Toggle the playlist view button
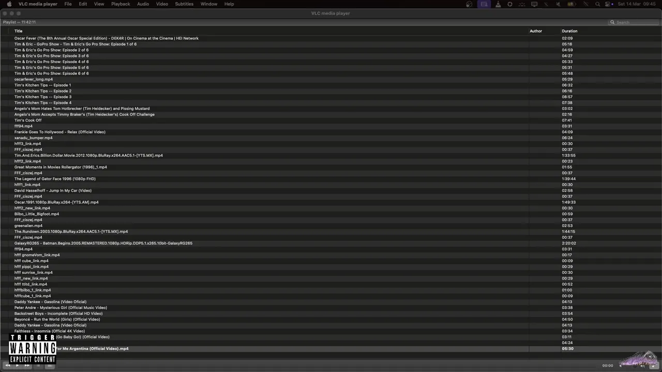 pos(50,365)
